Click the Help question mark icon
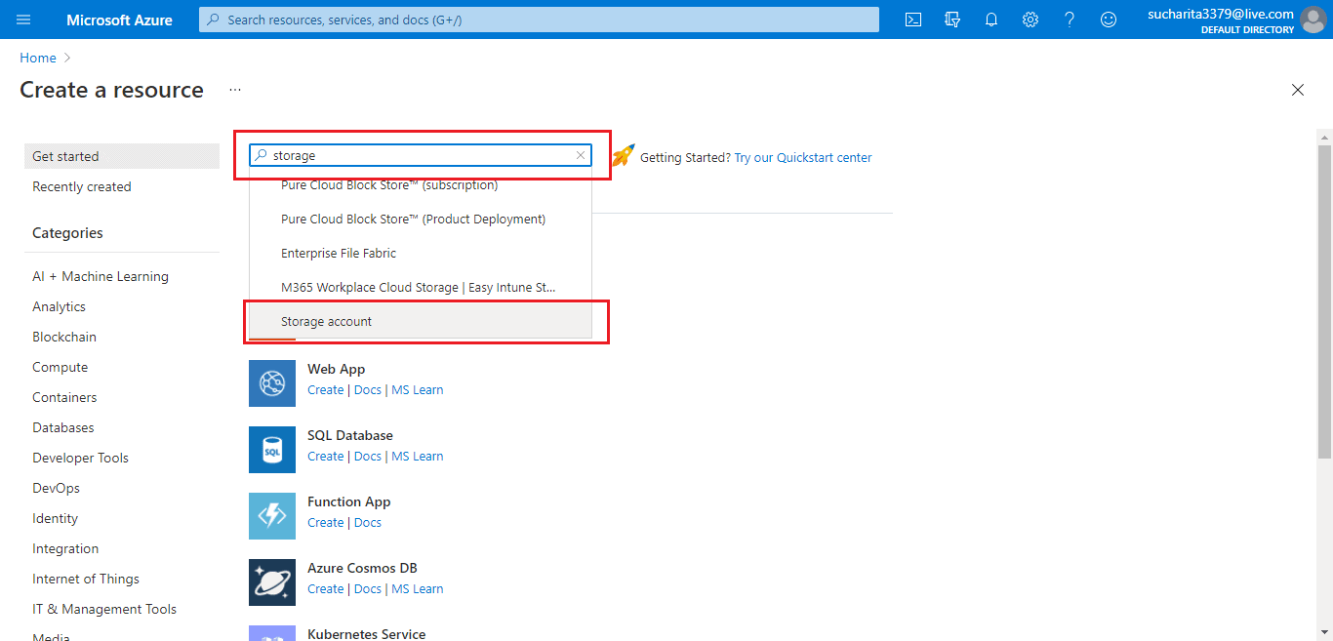1333x641 pixels. tap(1070, 20)
